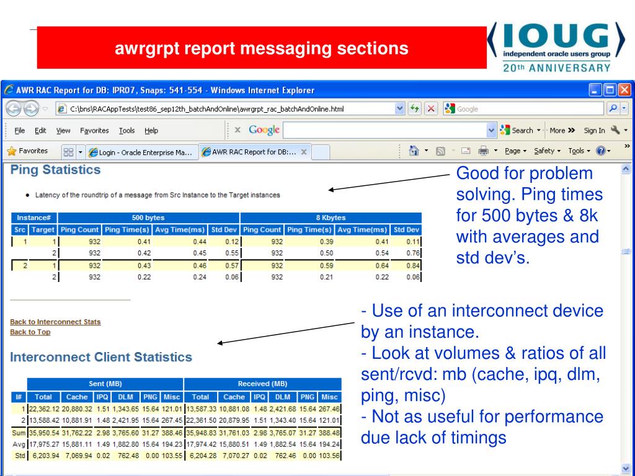The width and height of the screenshot is (635, 476).
Task: Click the Google toolbar search field
Action: click(384, 130)
